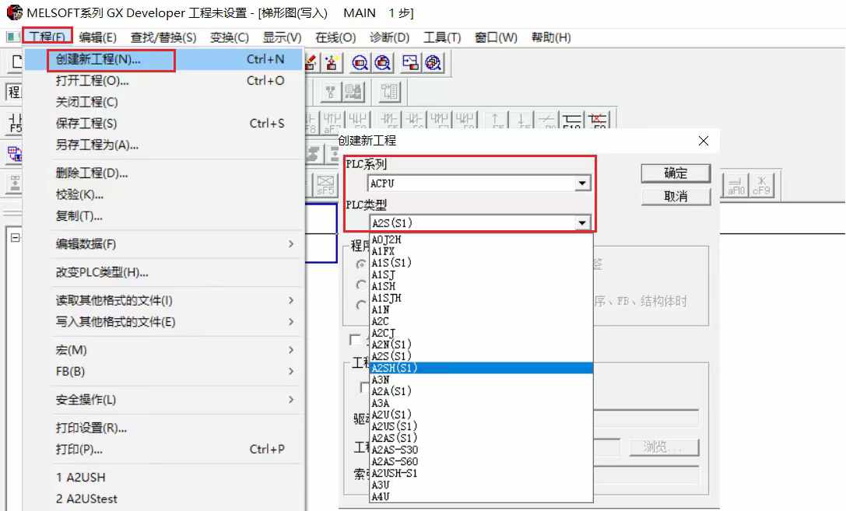The image size is (846, 511).
Task: Click the aF10 ladder symbol icon
Action: tap(735, 185)
